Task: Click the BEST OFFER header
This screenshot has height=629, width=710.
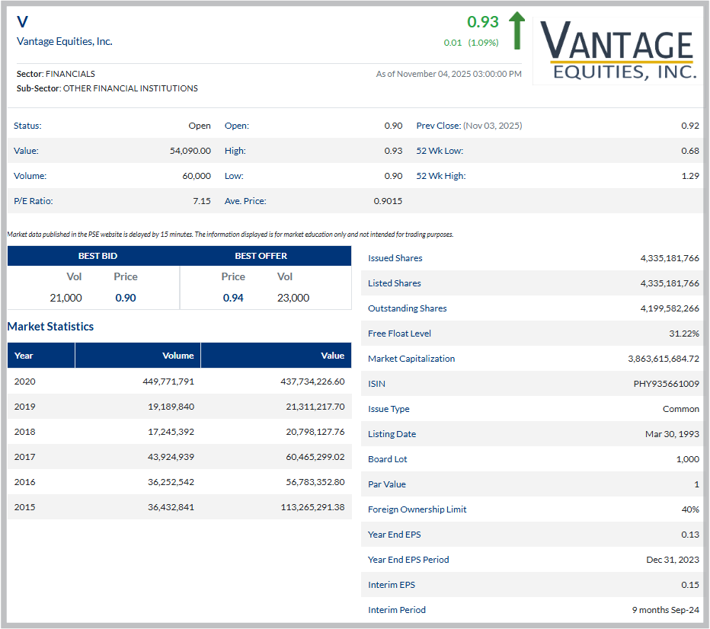Action: (x=261, y=256)
